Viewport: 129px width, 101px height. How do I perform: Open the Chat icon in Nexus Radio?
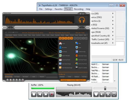[x=77, y=43]
